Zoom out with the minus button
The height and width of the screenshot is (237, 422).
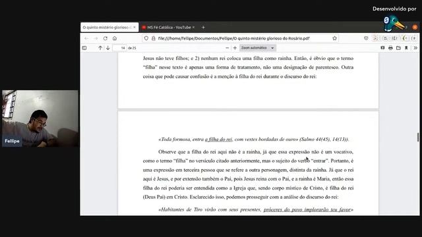(227, 48)
